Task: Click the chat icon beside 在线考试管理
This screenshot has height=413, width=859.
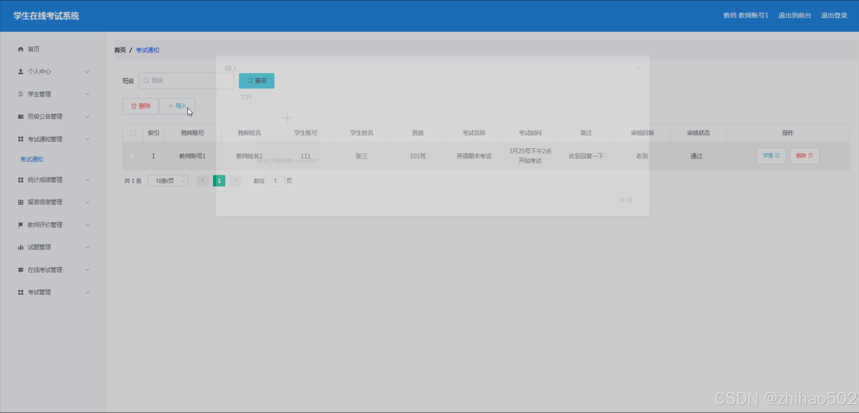Action: tap(20, 270)
